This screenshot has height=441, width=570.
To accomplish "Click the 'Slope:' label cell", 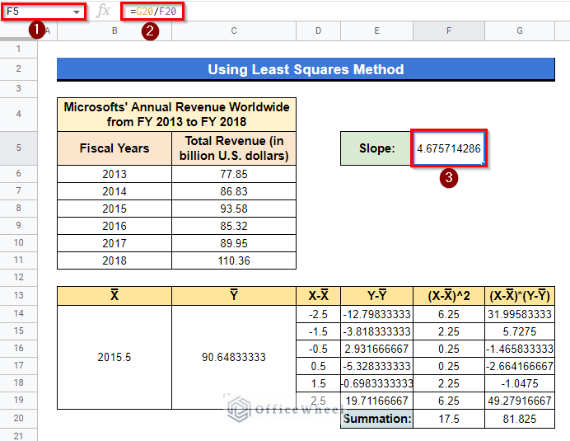I will point(376,148).
